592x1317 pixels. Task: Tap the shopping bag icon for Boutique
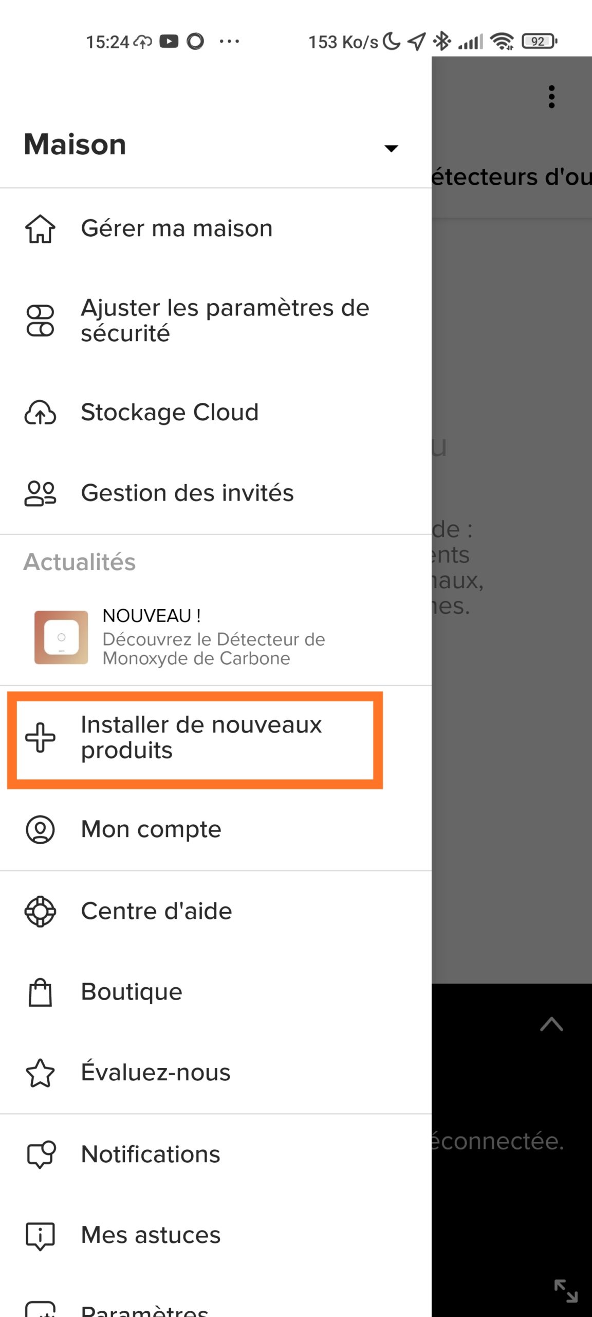40,992
